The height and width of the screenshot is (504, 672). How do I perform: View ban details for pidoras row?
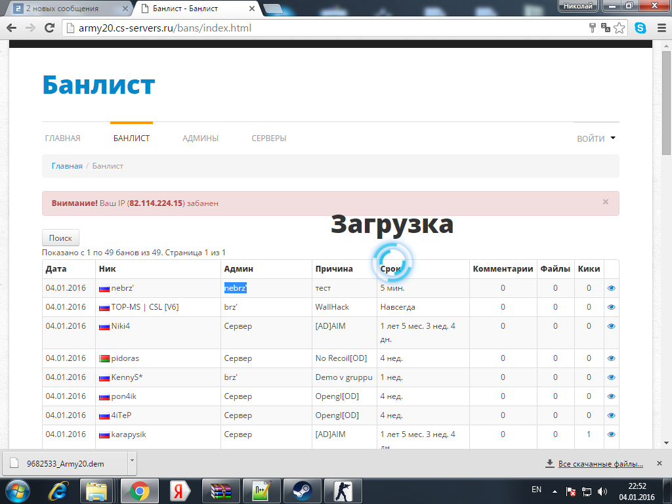coord(611,358)
